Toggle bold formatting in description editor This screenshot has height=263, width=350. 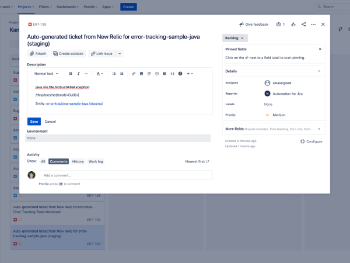coord(71,74)
